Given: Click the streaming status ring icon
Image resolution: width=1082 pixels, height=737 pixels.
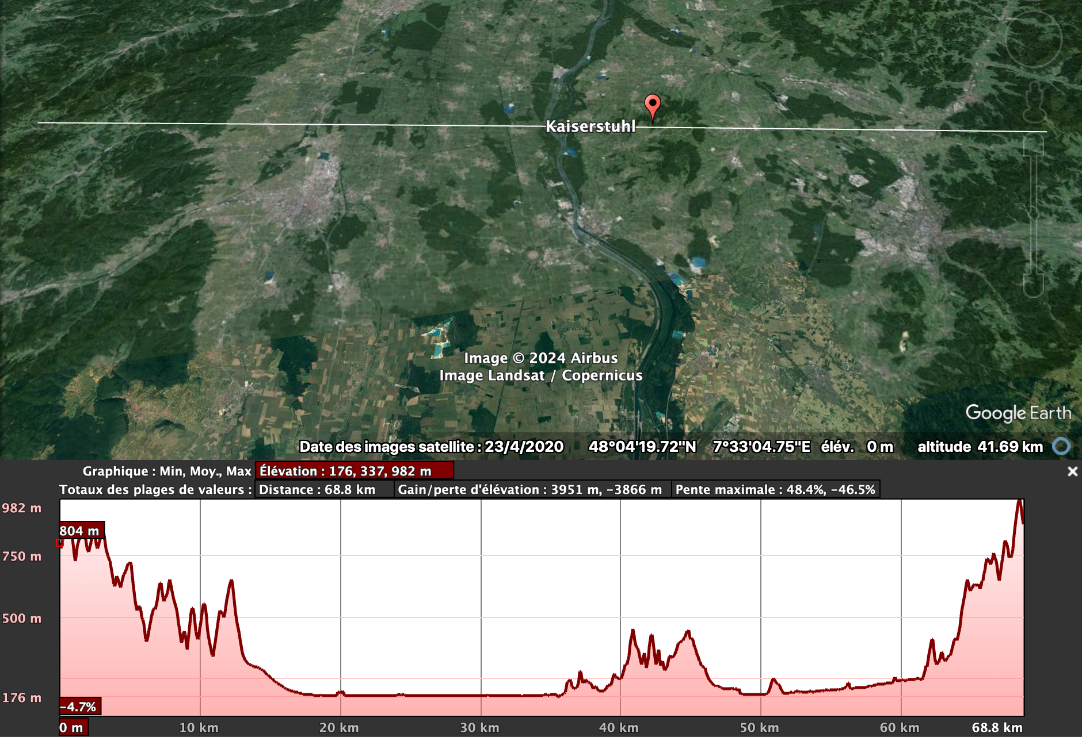Looking at the screenshot, I should pyautogui.click(x=1061, y=447).
